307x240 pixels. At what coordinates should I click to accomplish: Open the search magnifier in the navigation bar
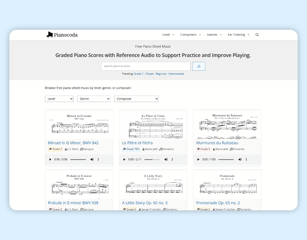(x=257, y=35)
